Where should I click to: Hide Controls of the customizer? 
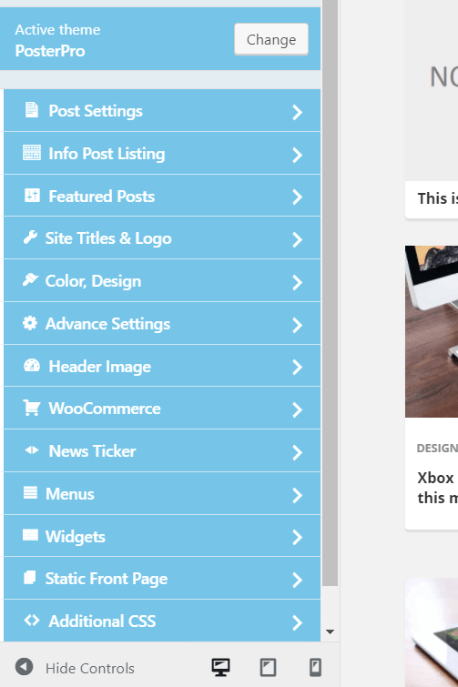(75, 668)
